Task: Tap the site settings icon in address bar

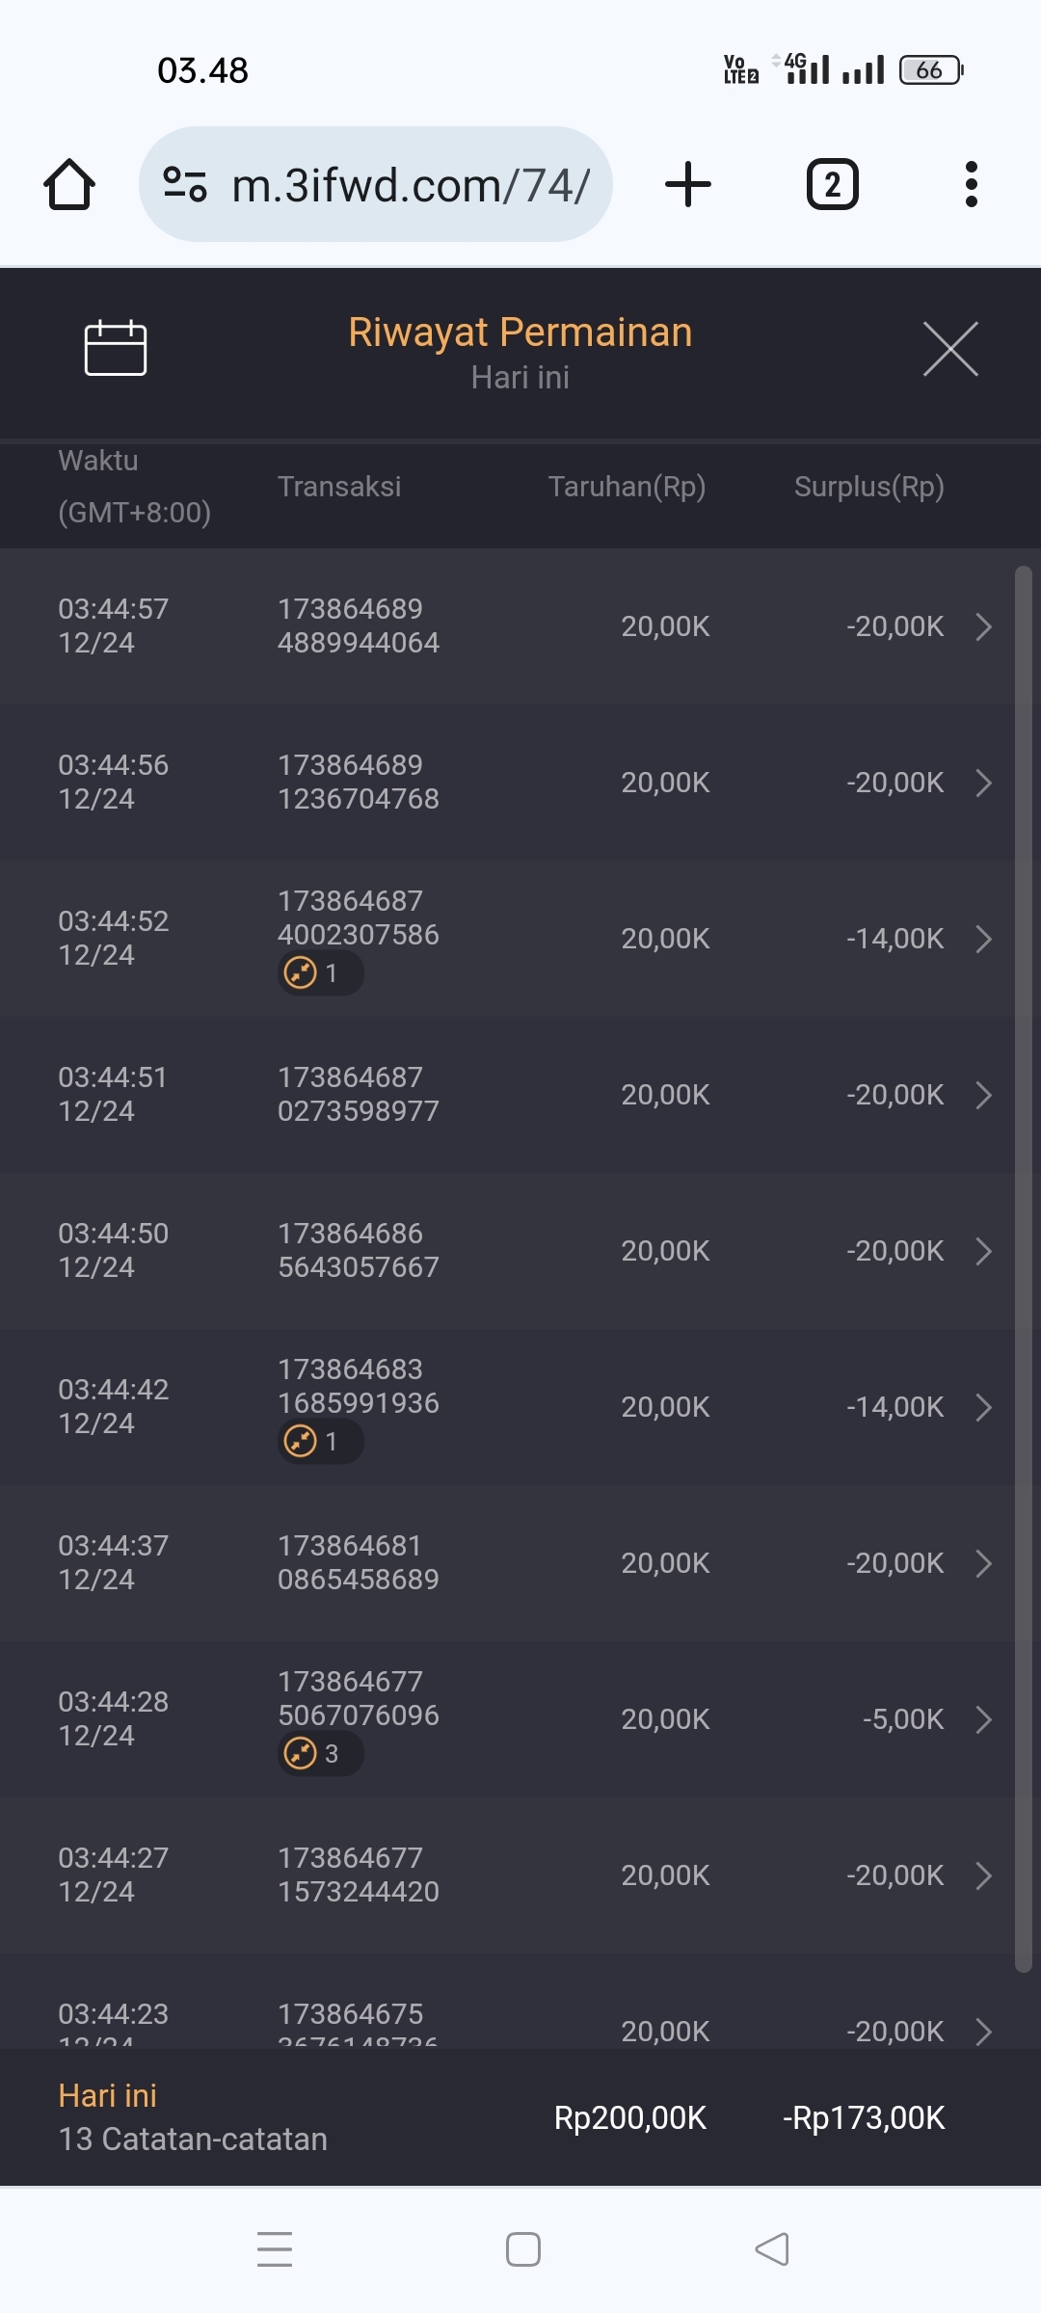Action: (x=185, y=184)
